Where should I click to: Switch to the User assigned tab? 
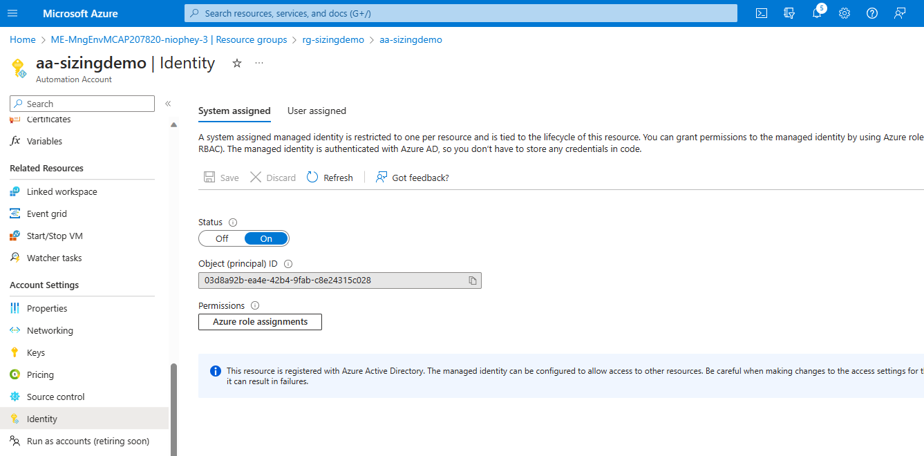click(317, 111)
